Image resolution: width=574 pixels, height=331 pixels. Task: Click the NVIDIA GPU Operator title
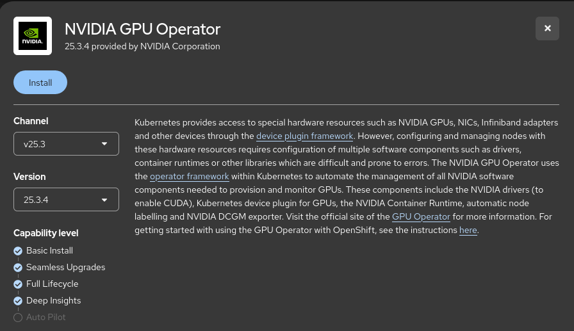(142, 29)
